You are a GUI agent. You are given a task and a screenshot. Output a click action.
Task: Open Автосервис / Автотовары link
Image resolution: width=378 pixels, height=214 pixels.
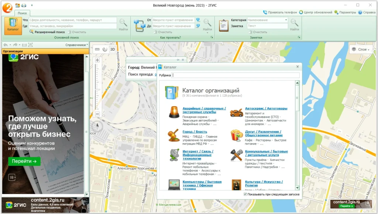click(266, 108)
